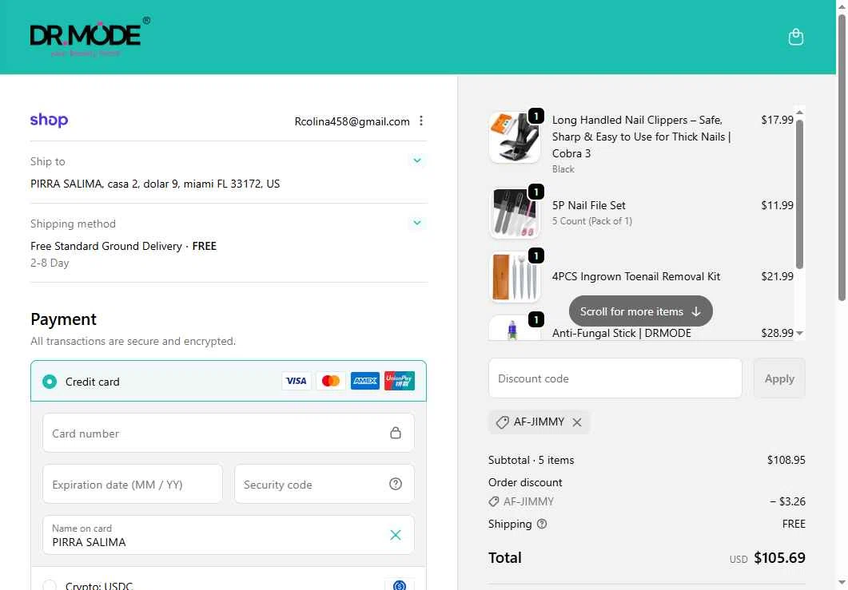Click the Visa card icon
Viewport: 848px width, 590px height.
click(296, 381)
